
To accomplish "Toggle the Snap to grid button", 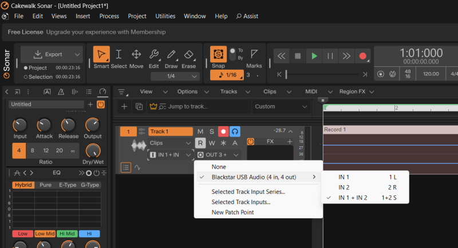I will pyautogui.click(x=218, y=54).
